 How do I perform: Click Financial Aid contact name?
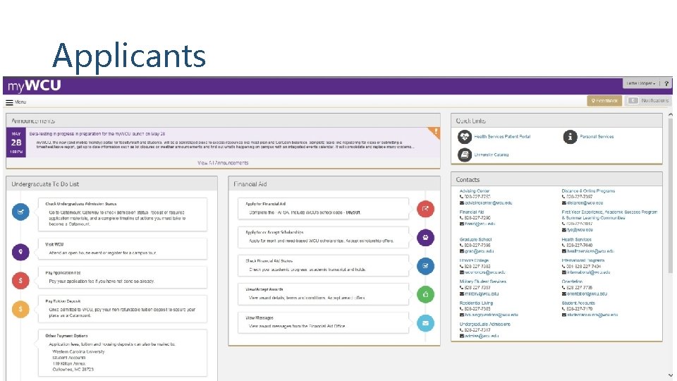pos(472,212)
